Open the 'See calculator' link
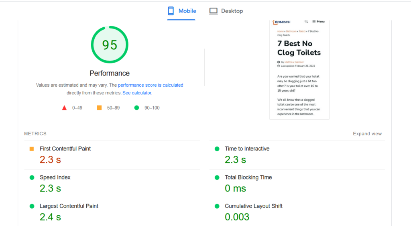The height and width of the screenshot is (226, 411). tap(137, 93)
